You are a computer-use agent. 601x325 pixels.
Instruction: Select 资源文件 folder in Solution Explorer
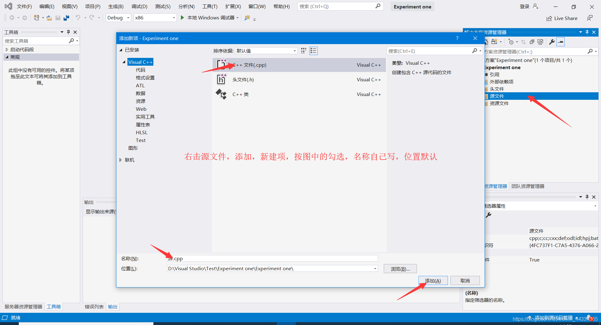[499, 103]
